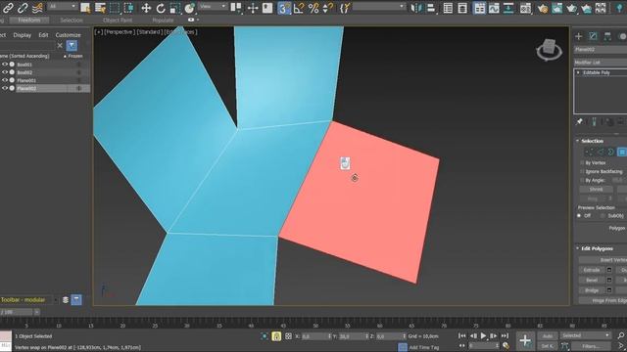Click the Bevel button
Screen dimensions: 627x352
tap(592, 281)
